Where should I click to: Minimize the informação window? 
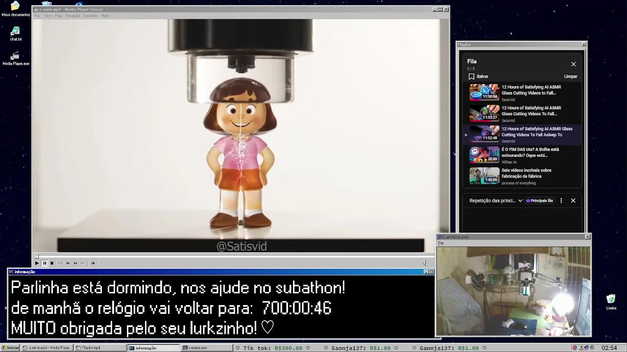426,272
